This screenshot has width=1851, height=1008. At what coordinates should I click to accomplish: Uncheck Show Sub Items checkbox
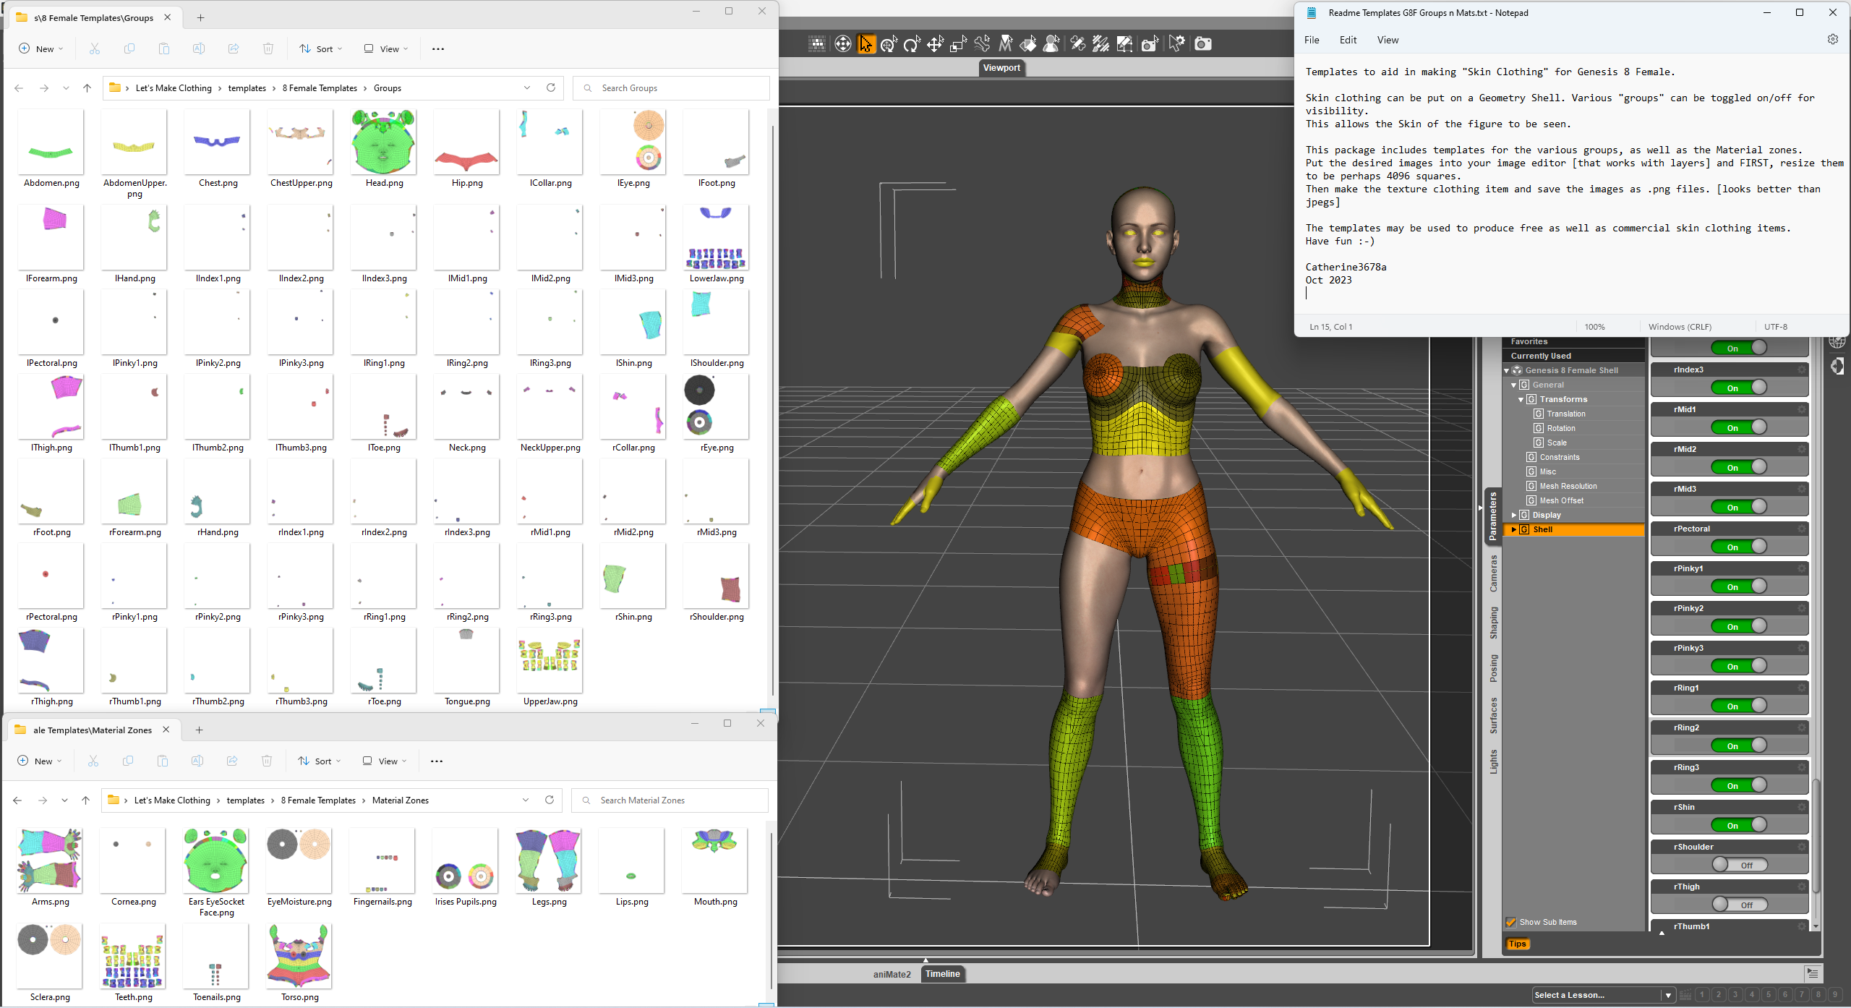pyautogui.click(x=1510, y=922)
